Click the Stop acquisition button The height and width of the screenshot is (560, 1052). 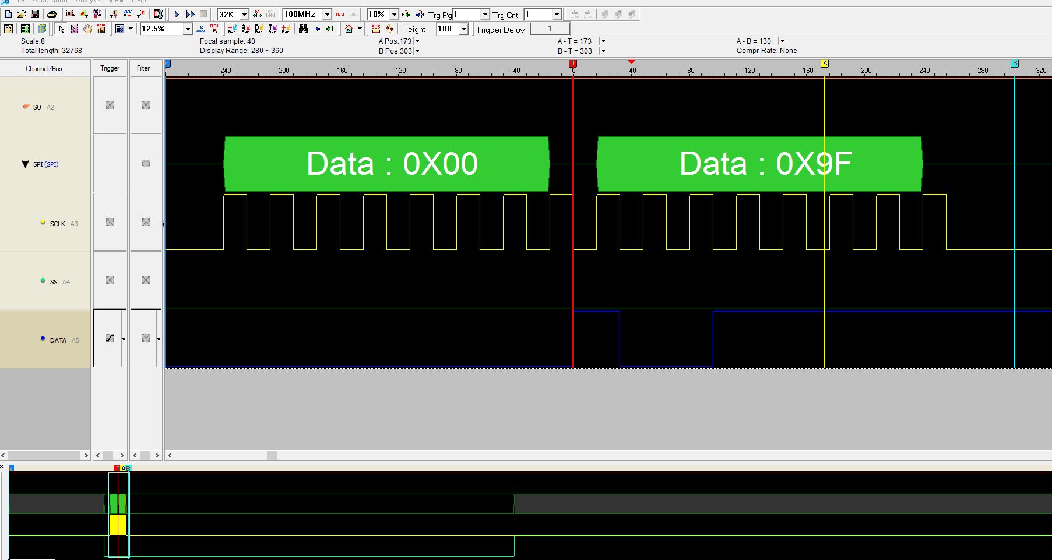pos(203,14)
